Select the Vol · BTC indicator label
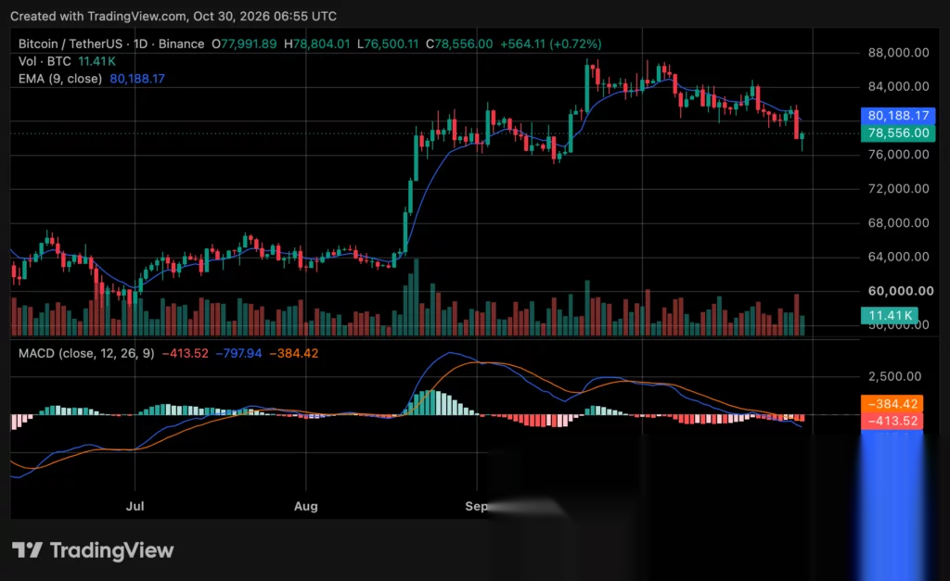The image size is (950, 581). coord(45,61)
